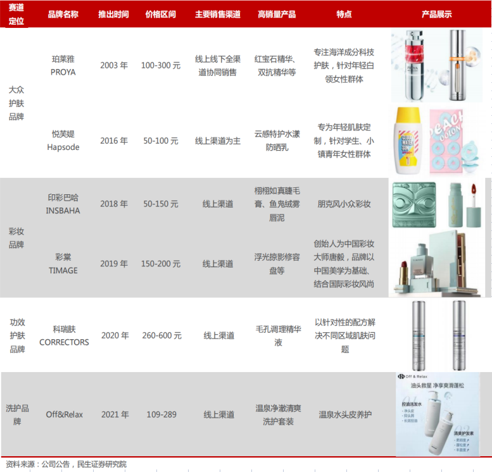Click the 109-289 price cell
The width and height of the screenshot is (492, 472).
[161, 414]
